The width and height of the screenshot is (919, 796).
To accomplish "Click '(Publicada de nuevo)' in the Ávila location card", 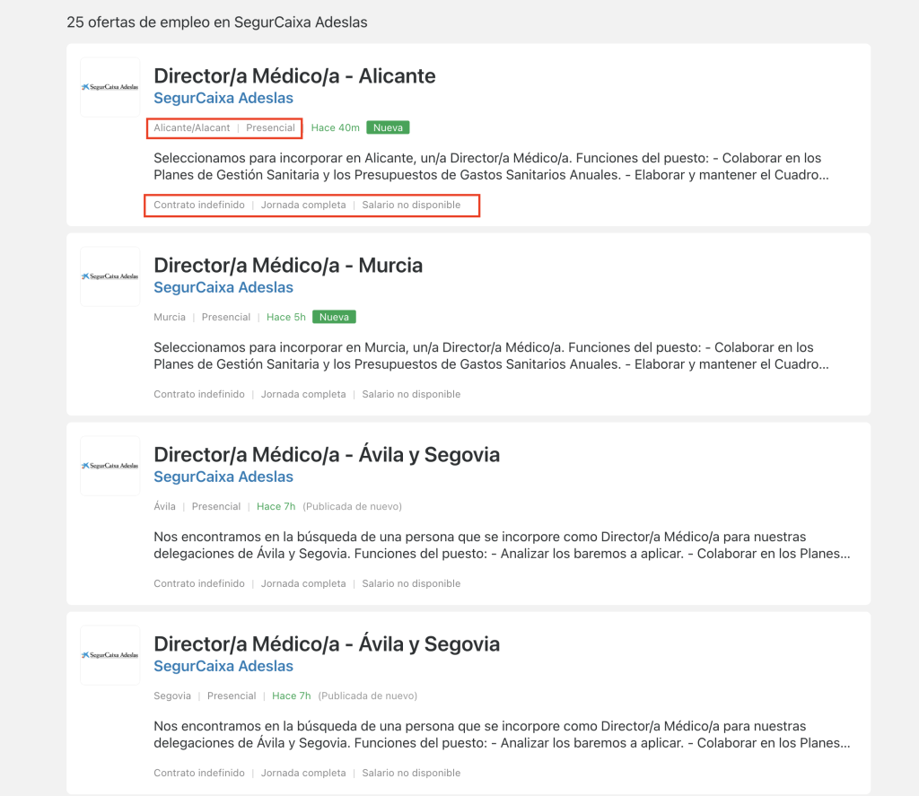I will click(x=352, y=506).
